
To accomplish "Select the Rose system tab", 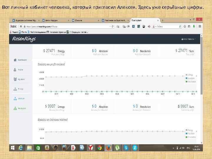I will [143, 20].
